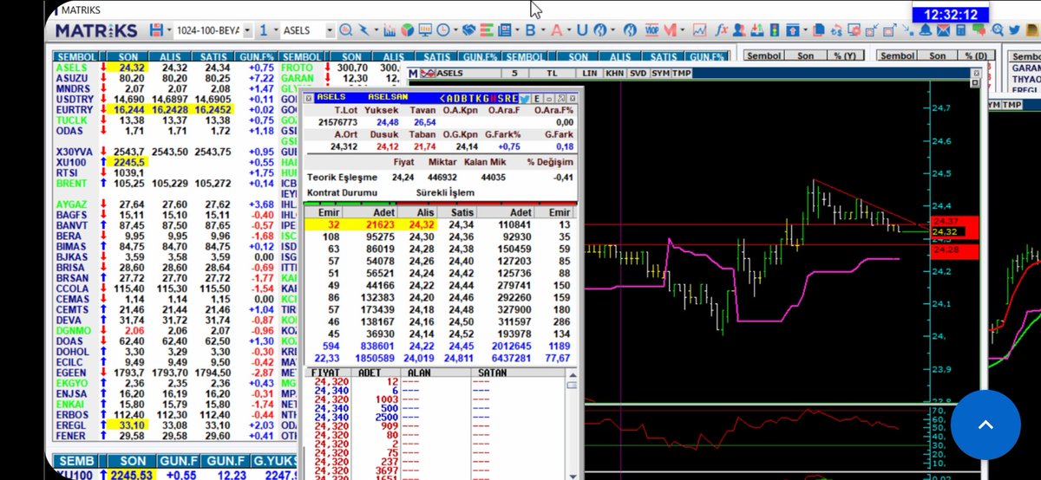Expand dropdown arrow beside the blue B icon
Image resolution: width=1041 pixels, height=480 pixels.
(x=543, y=30)
